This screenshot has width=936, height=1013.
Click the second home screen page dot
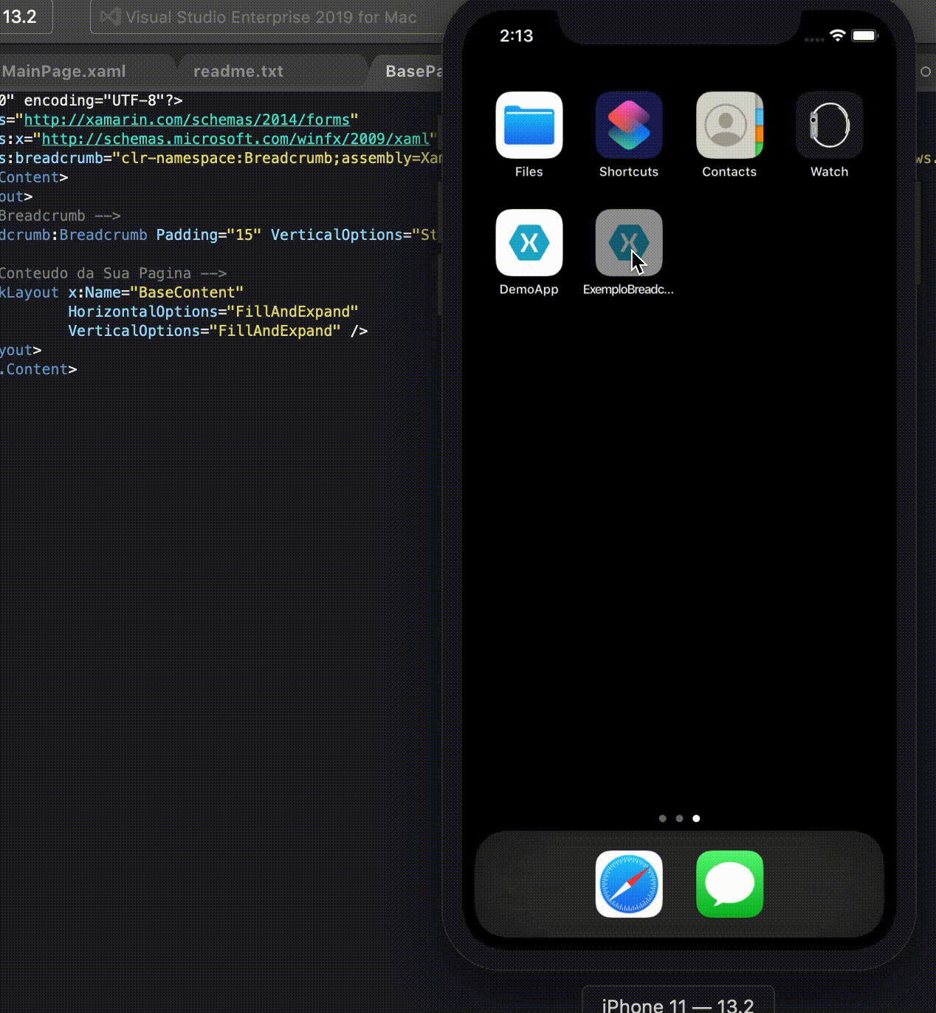pyautogui.click(x=679, y=818)
